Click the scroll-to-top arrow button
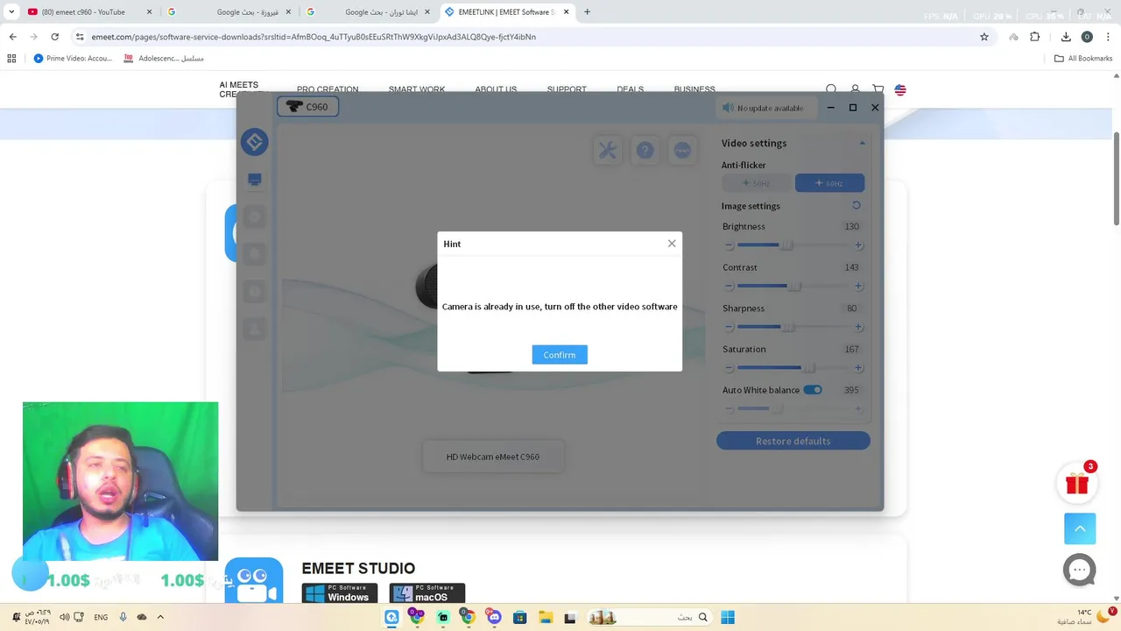The height and width of the screenshot is (631, 1121). click(1080, 528)
